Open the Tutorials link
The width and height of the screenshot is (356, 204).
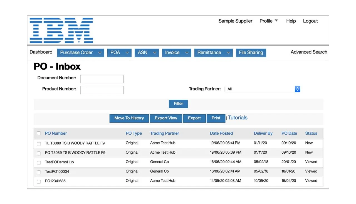(238, 118)
